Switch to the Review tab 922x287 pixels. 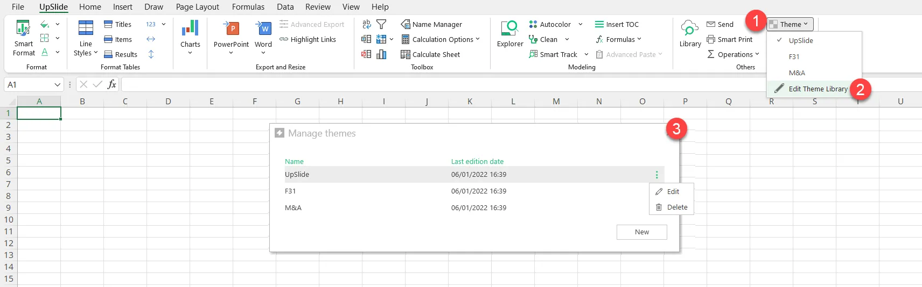318,7
